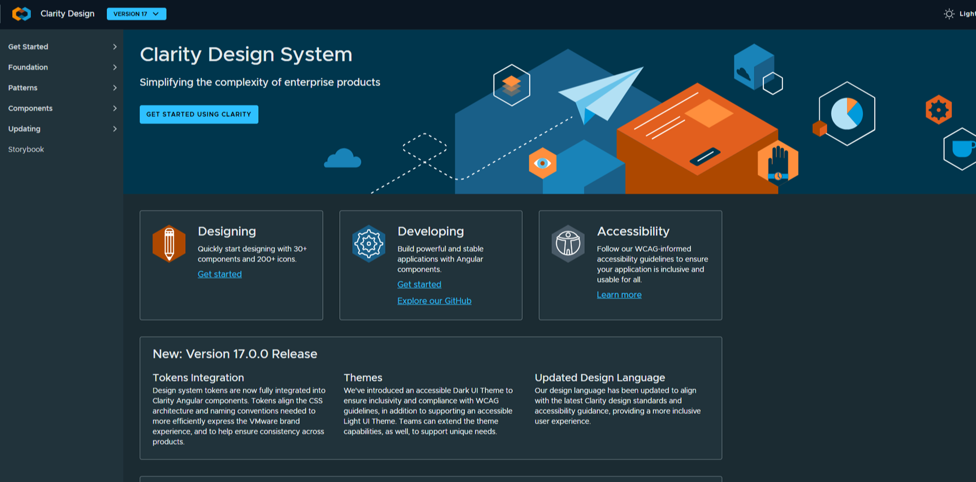
Task: Click Learn more under Accessibility
Action: [x=619, y=295]
